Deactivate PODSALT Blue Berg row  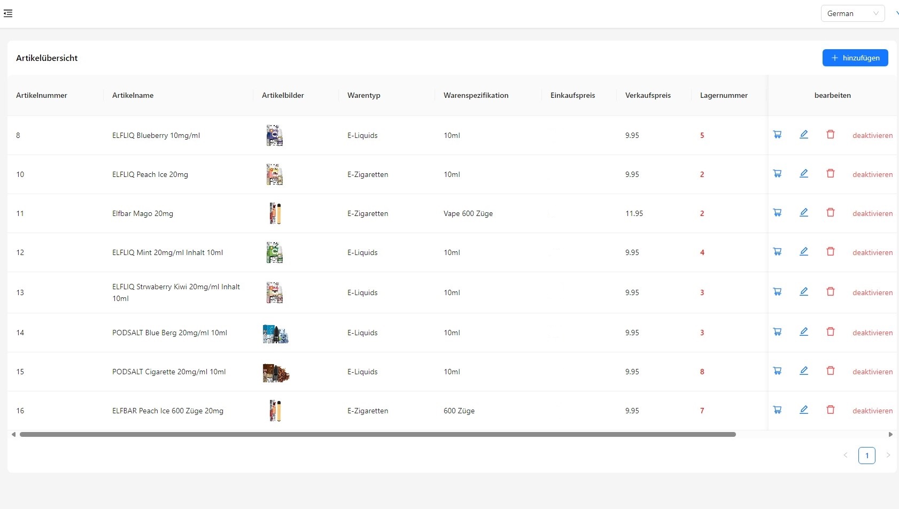tap(872, 333)
